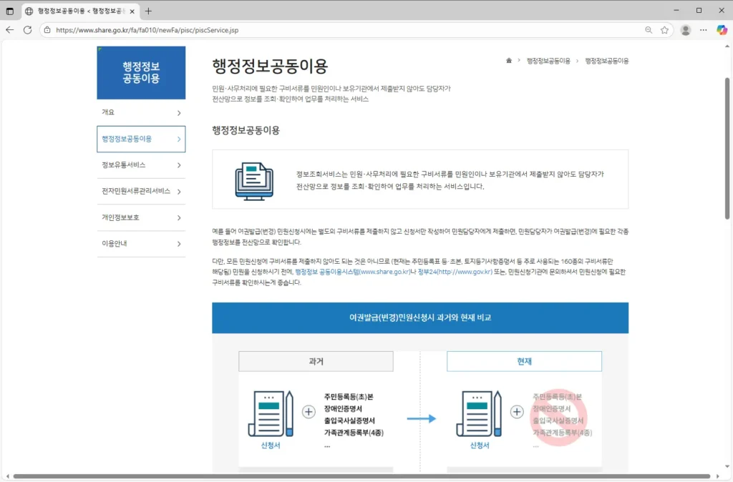
Task: Click the browser back arrow
Action: pos(9,30)
